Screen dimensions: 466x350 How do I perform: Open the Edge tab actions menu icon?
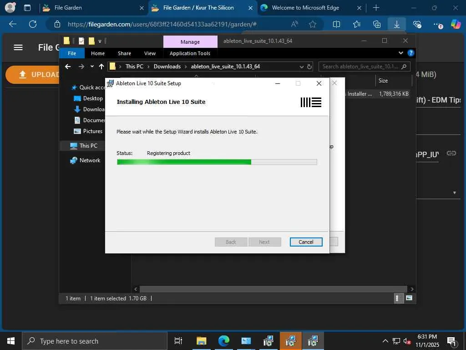(27, 8)
